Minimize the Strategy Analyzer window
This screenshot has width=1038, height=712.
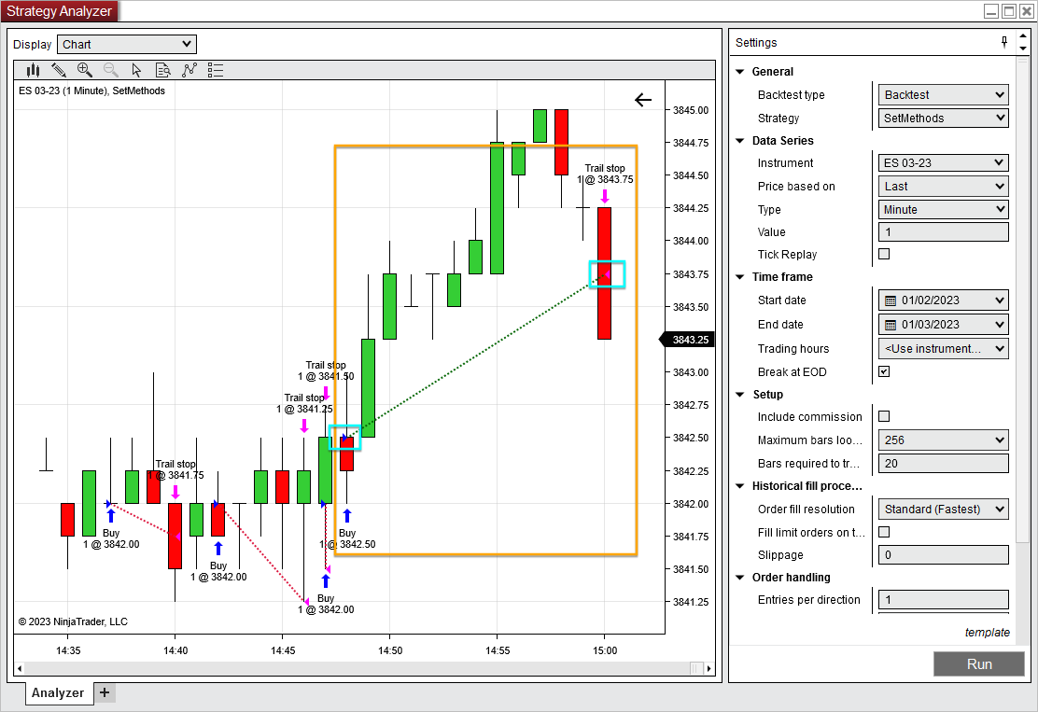click(x=991, y=11)
